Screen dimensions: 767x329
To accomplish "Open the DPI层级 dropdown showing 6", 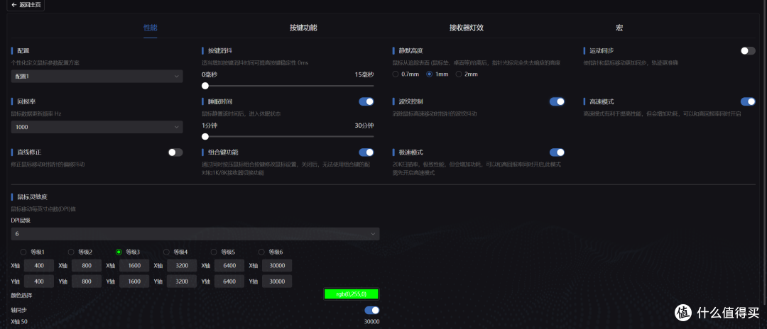I will click(x=195, y=234).
